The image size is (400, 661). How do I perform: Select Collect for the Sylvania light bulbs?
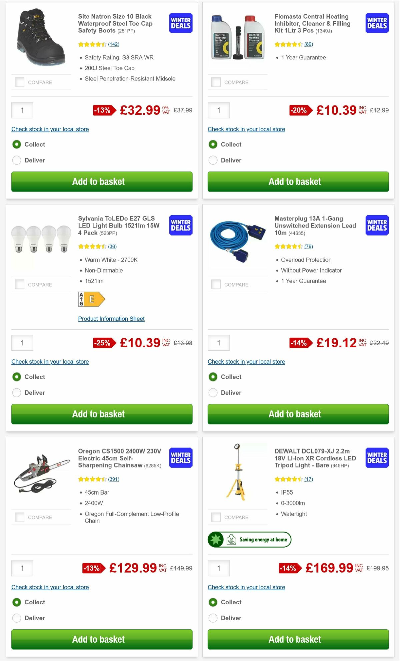(x=17, y=377)
